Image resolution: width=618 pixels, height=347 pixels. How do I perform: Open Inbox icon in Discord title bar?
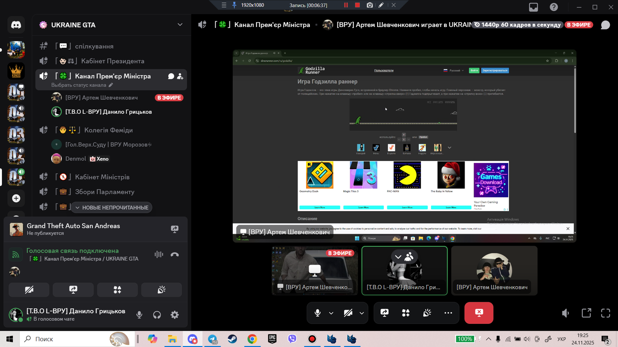click(x=534, y=7)
